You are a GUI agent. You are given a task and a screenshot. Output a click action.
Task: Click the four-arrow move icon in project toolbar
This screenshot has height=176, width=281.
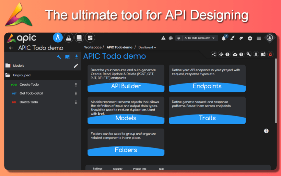click(x=221, y=54)
